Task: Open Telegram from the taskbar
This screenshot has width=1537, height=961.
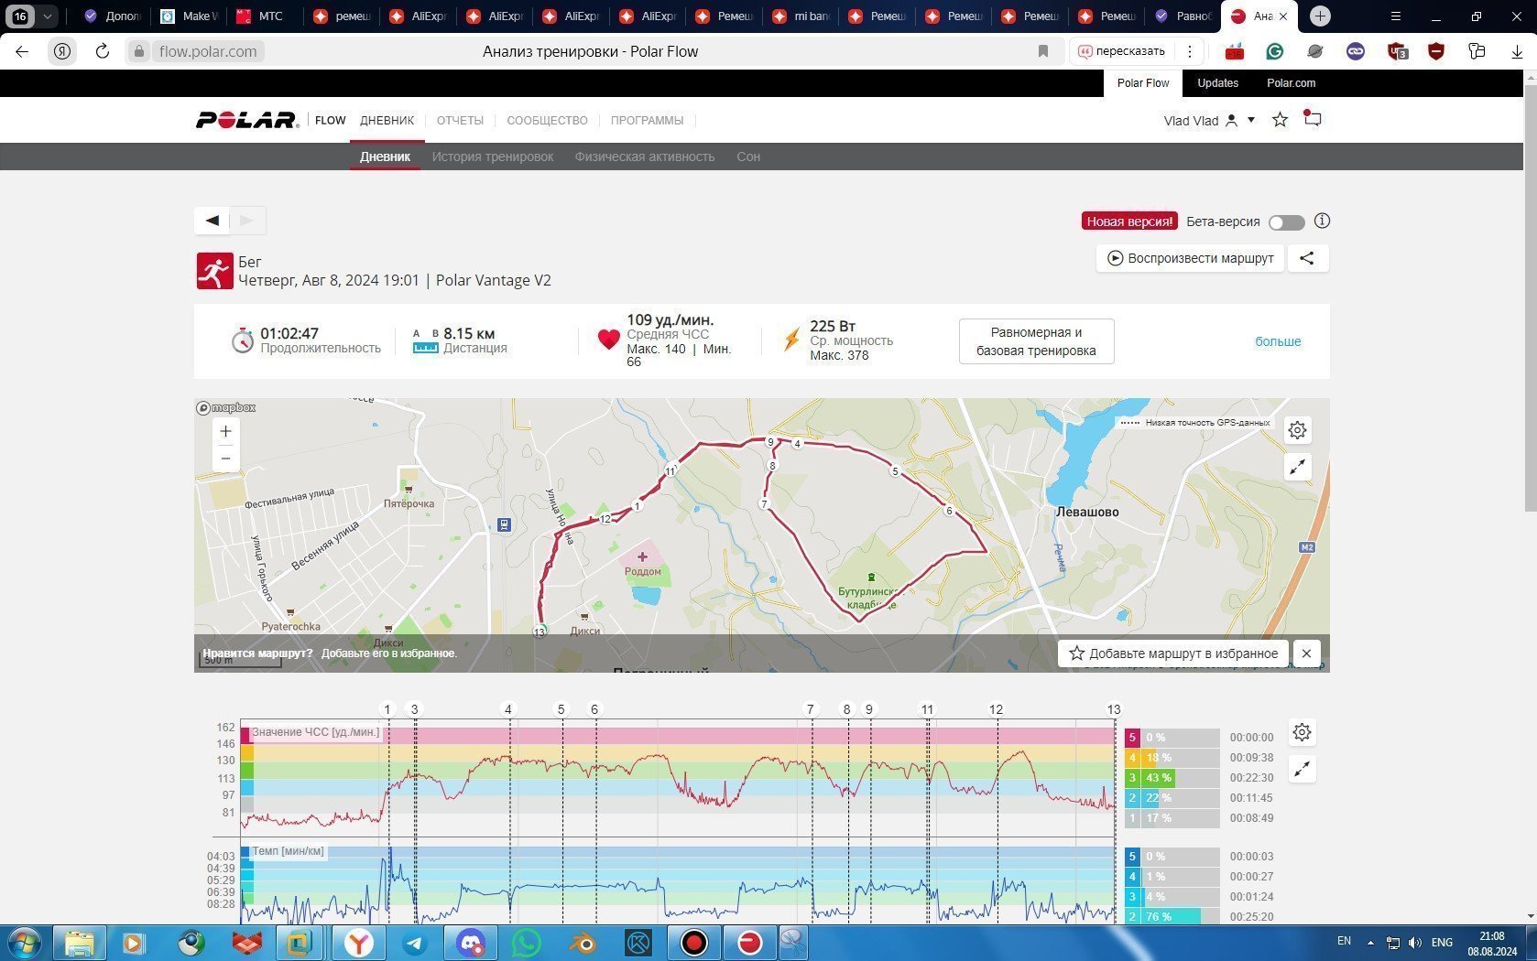Action: tap(414, 943)
